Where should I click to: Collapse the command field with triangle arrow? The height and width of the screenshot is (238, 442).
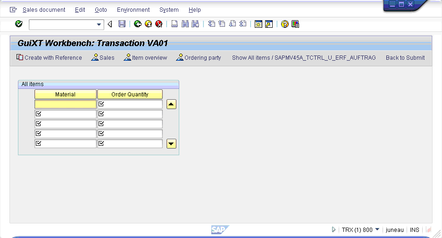[x=110, y=24]
